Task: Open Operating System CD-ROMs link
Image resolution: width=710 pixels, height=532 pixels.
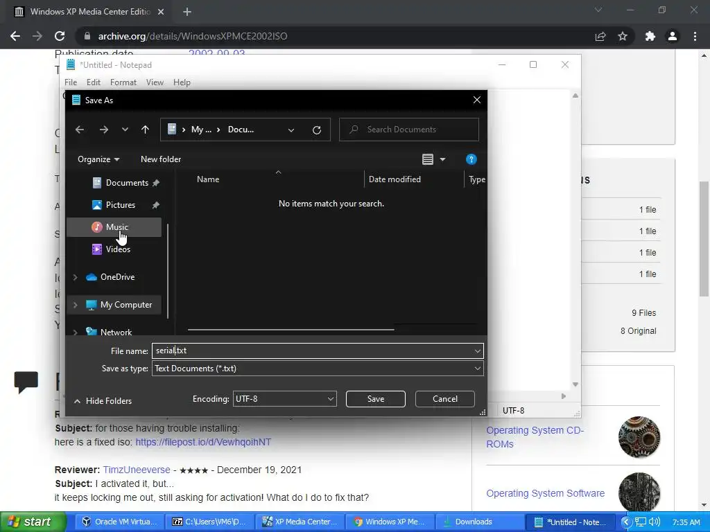Action: point(535,437)
